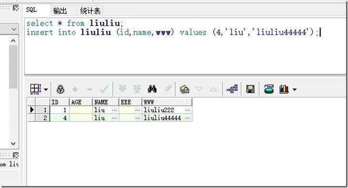Open ellipsis editor for row 1 NAME cell
The width and height of the screenshot is (348, 188).
tap(115, 110)
